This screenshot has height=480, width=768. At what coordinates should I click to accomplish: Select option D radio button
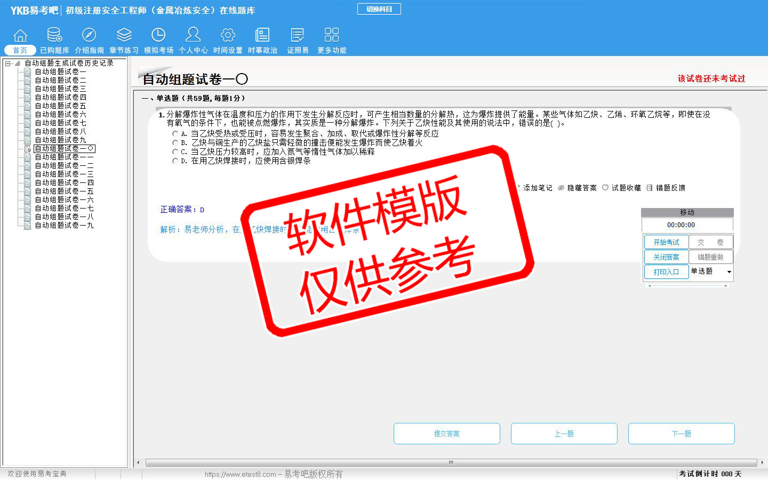point(175,161)
